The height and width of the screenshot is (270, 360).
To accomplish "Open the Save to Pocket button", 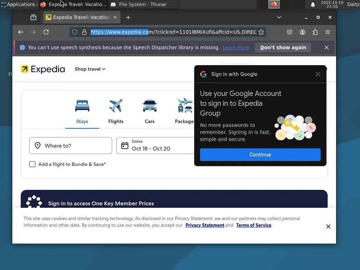I will (x=290, y=32).
